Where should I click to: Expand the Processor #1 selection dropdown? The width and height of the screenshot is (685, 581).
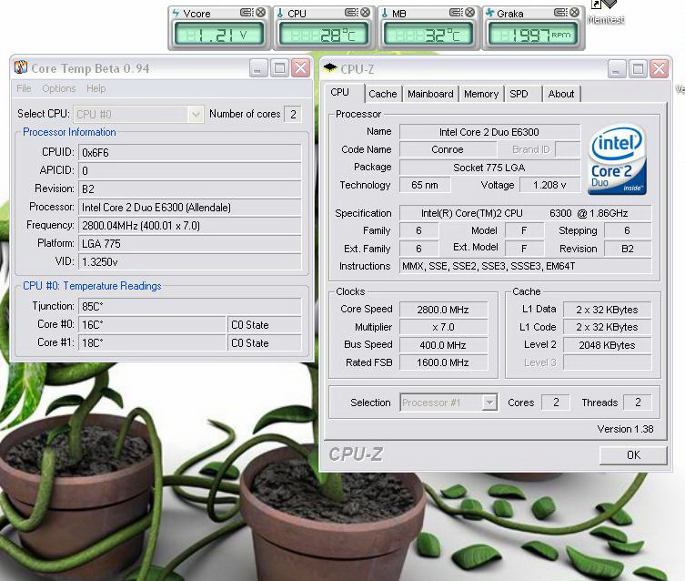[489, 403]
